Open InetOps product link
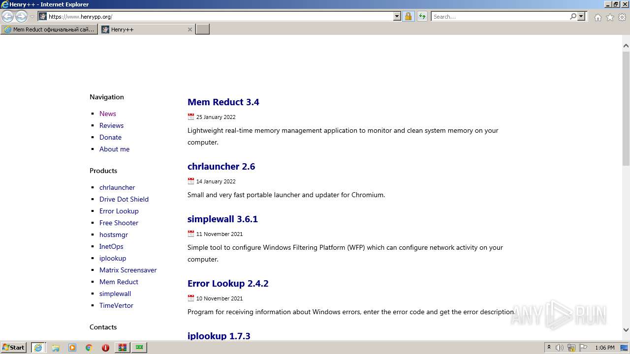This screenshot has width=630, height=354. point(111,246)
